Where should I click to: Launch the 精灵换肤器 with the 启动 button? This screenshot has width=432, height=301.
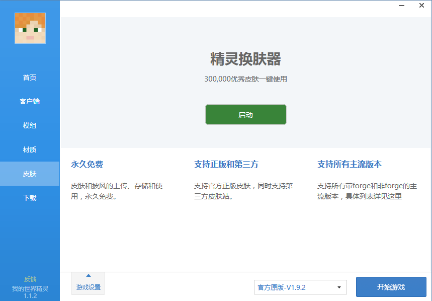coord(245,114)
